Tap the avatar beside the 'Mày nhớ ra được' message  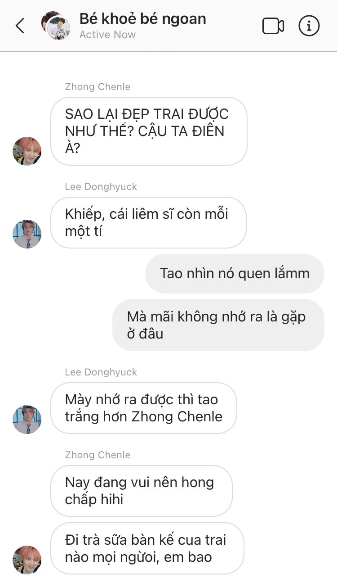tap(27, 420)
